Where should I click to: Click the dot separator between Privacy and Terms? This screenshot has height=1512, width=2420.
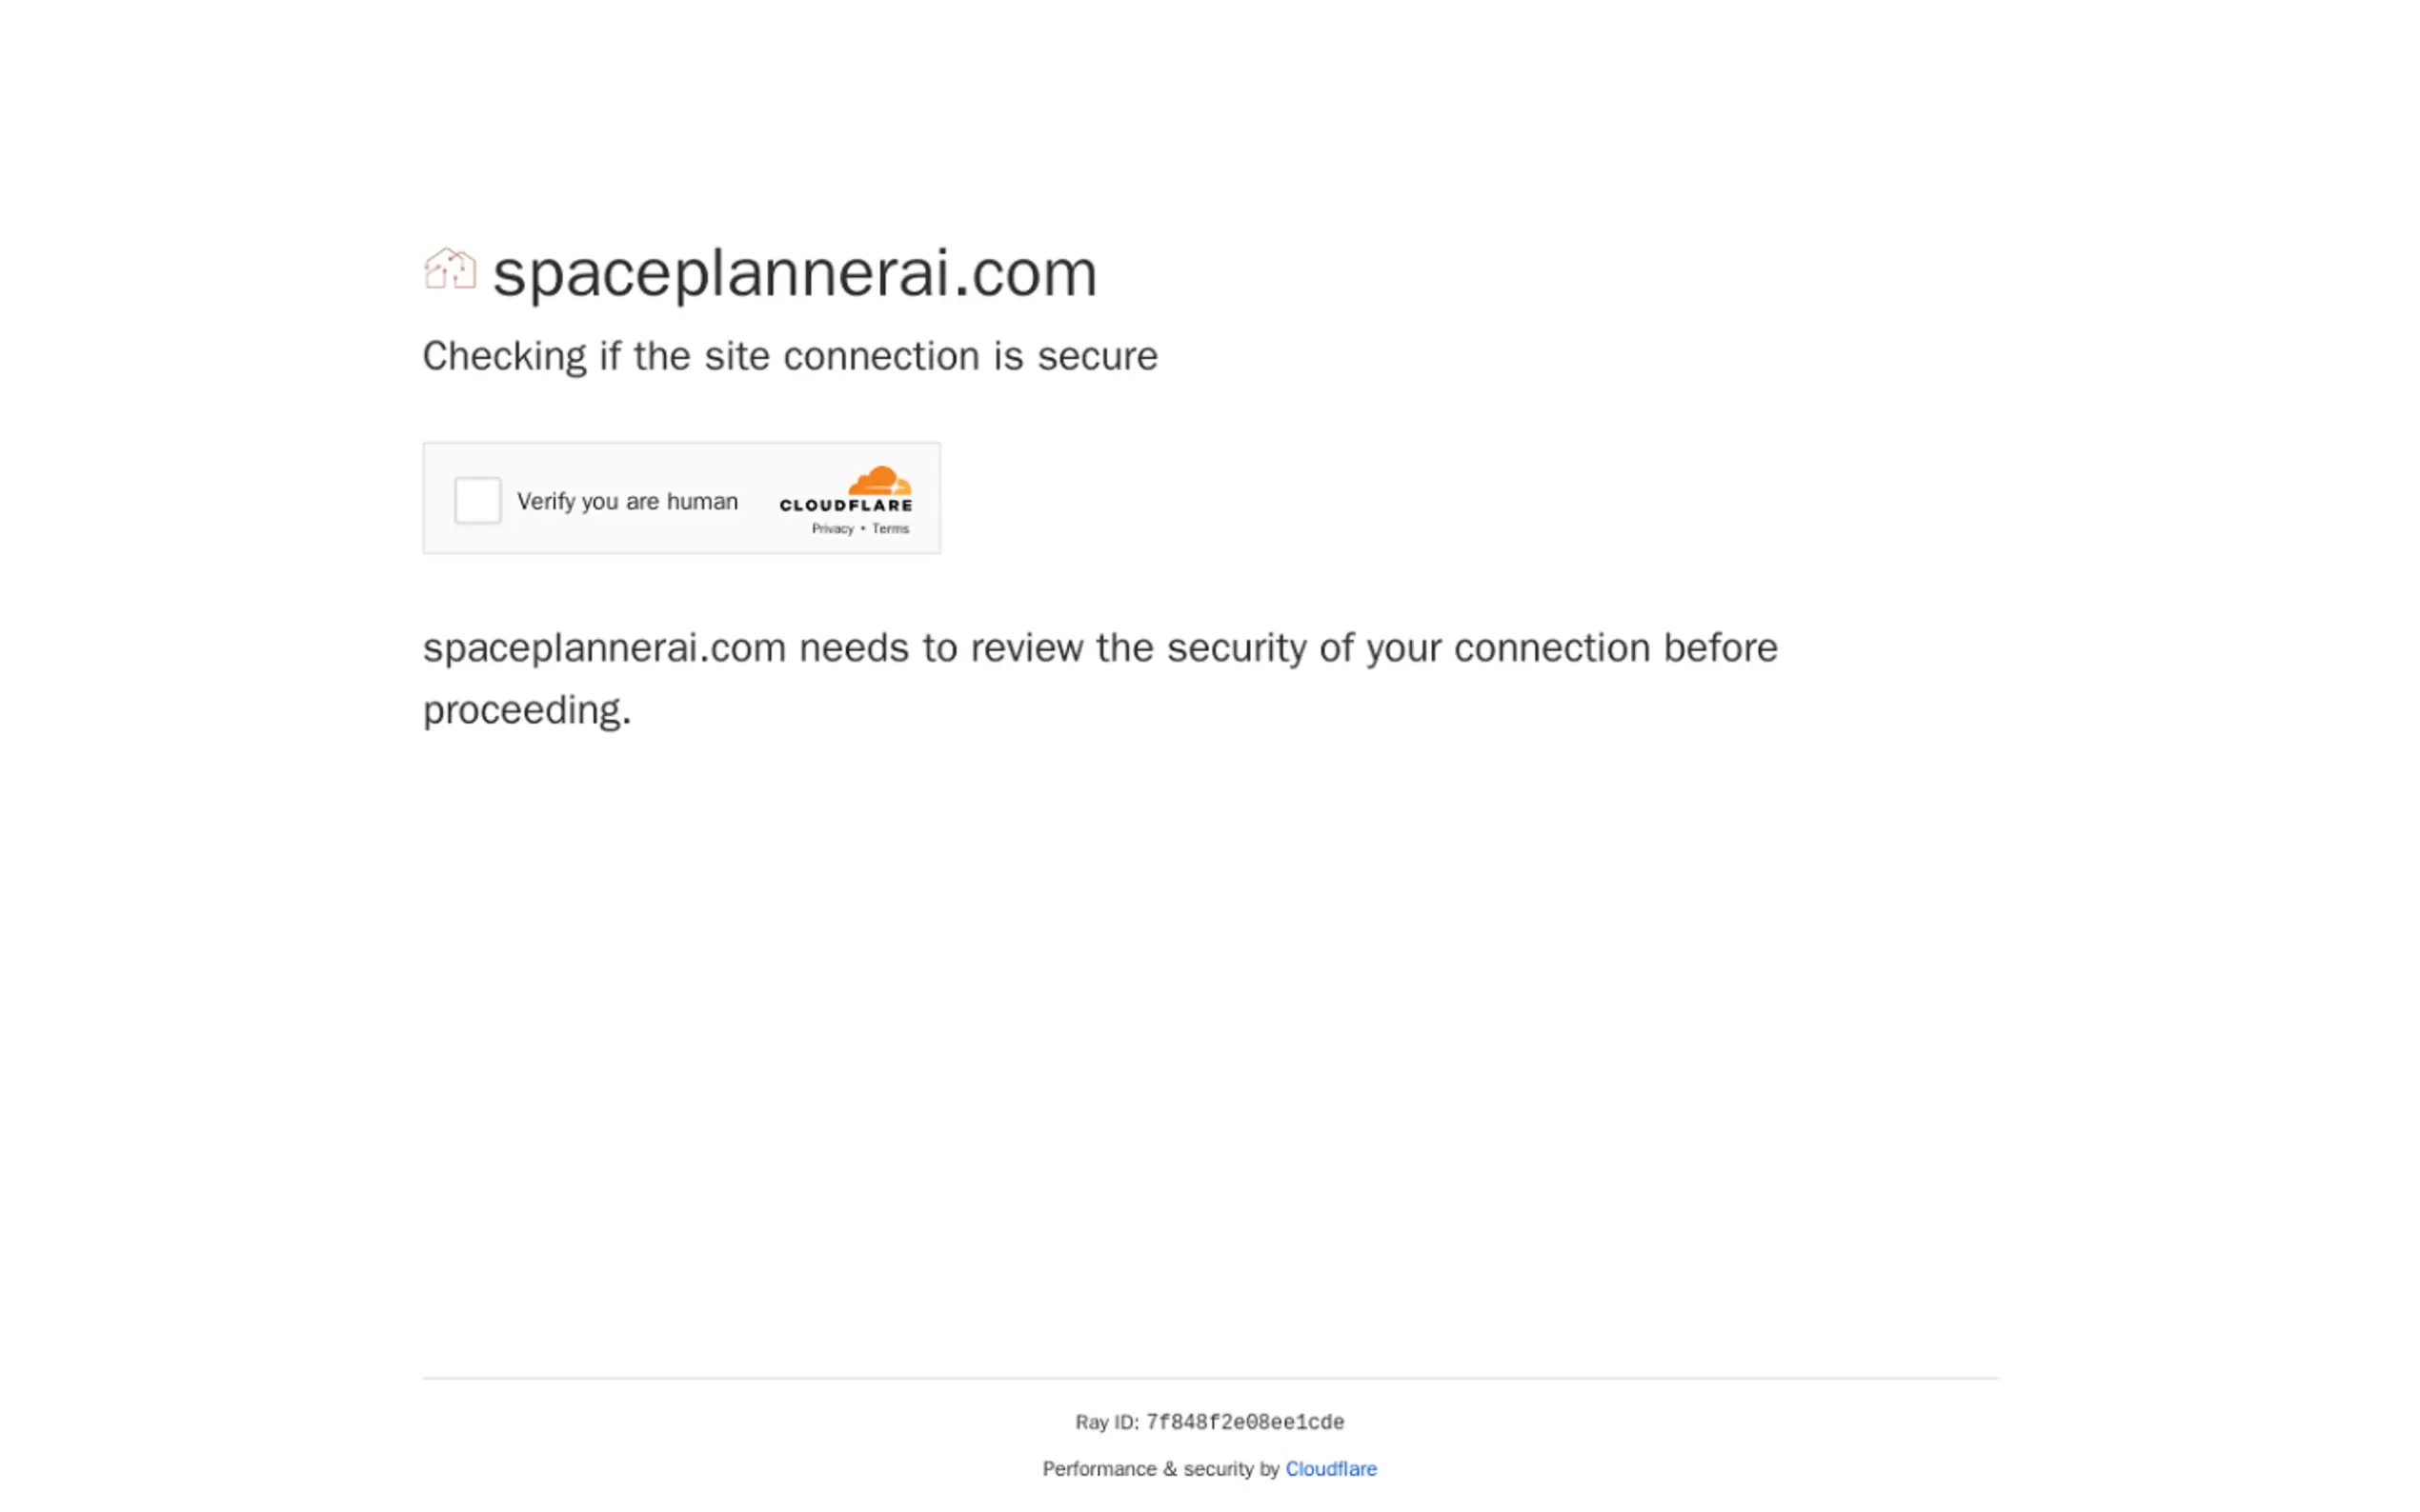pos(862,529)
